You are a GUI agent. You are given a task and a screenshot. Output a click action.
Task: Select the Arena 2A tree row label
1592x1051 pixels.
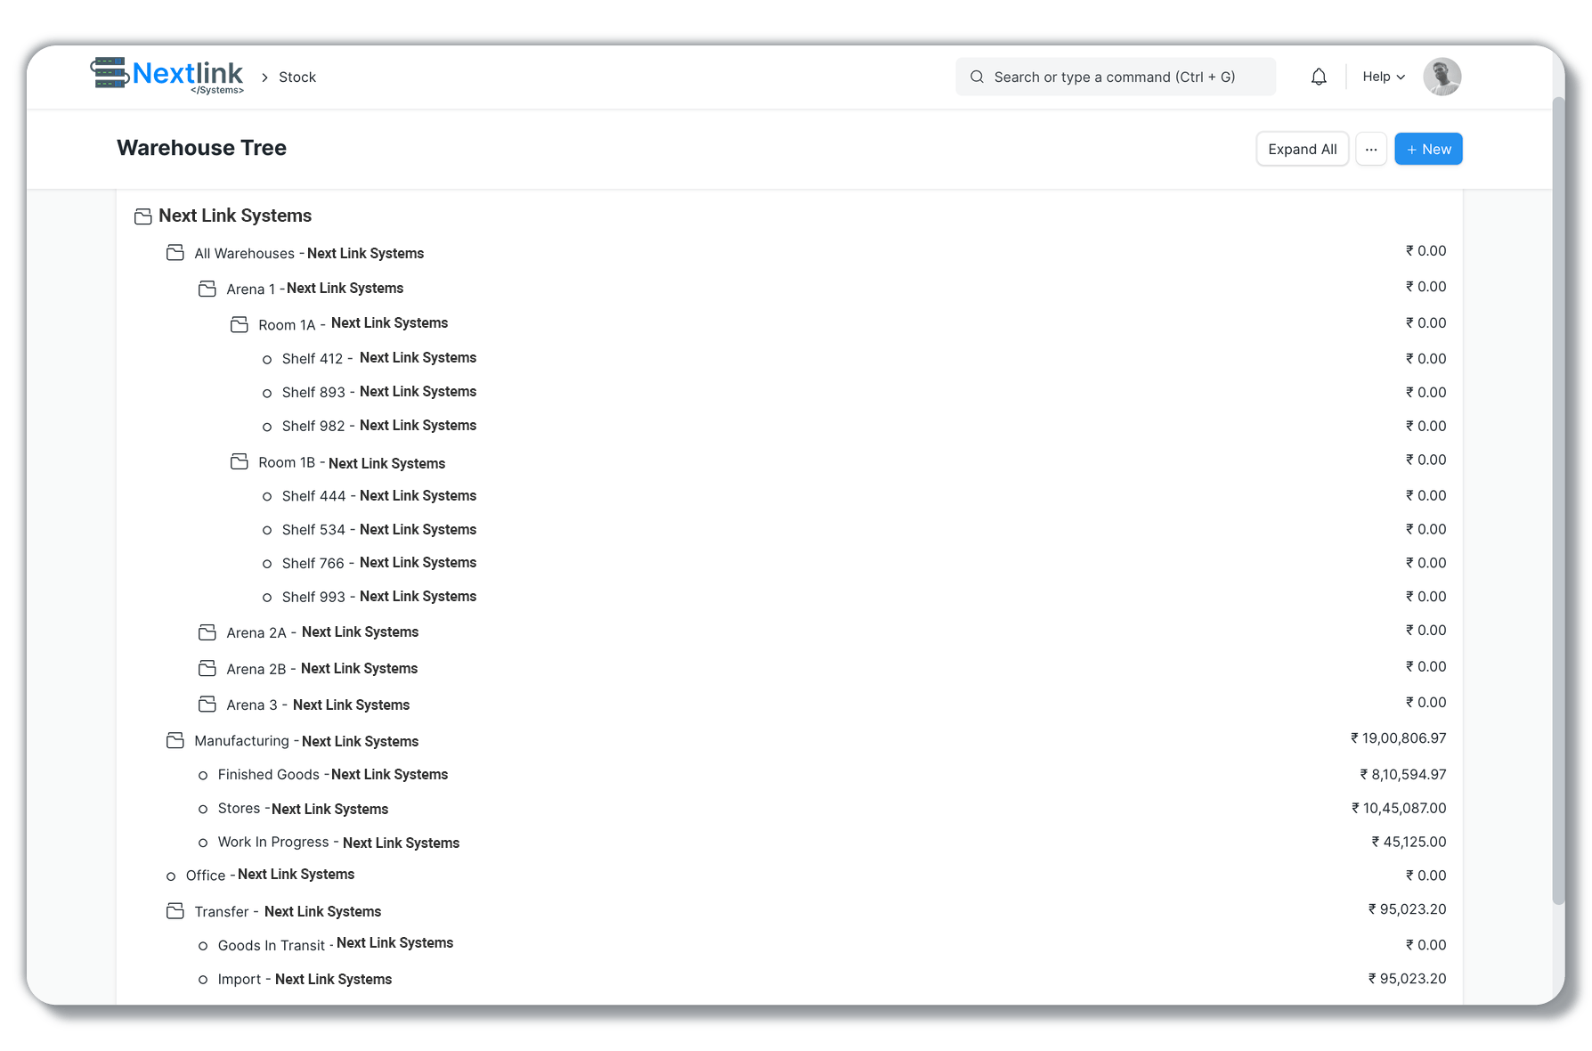322,632
